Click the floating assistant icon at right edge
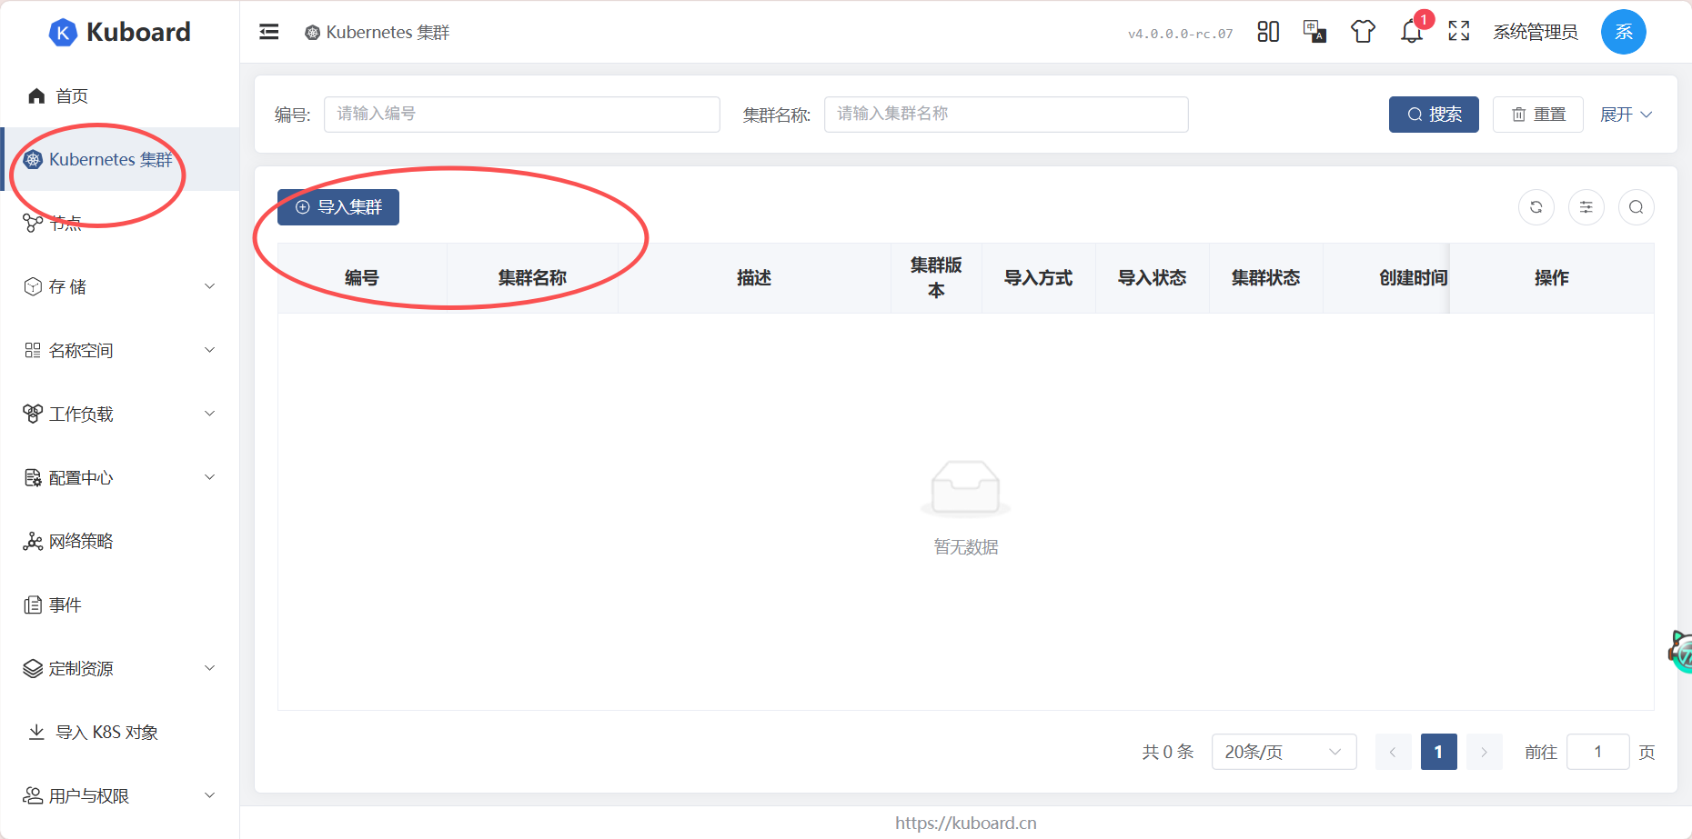 coord(1681,651)
